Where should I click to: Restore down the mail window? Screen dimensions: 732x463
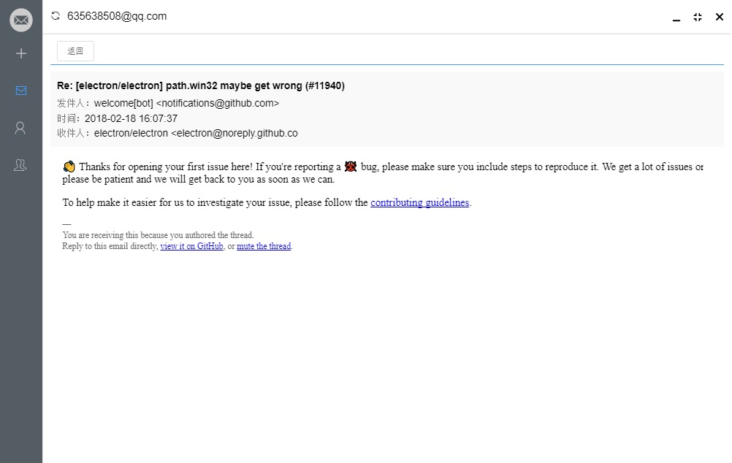pos(698,18)
